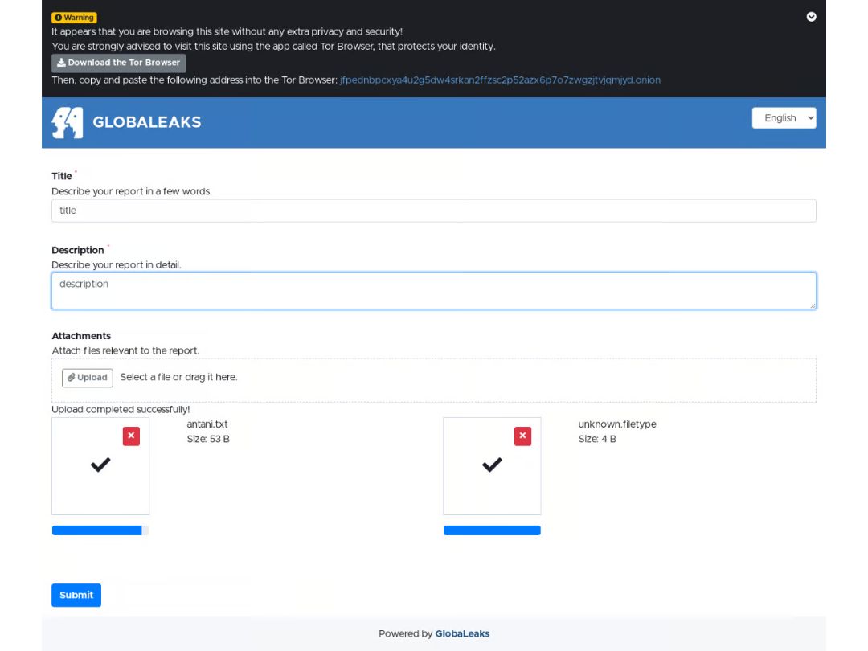Download the Tor Browser
The width and height of the screenshot is (868, 651).
118,63
